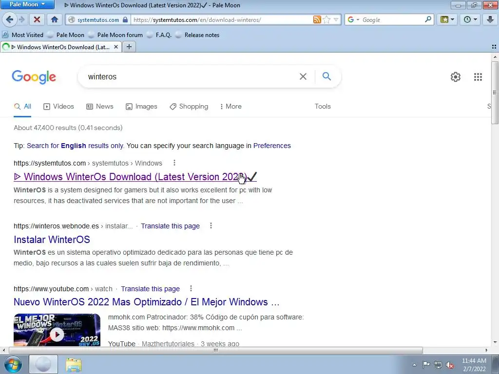Open the Action Center flag icon
Viewport: 499px width, 374px height.
tap(426, 365)
